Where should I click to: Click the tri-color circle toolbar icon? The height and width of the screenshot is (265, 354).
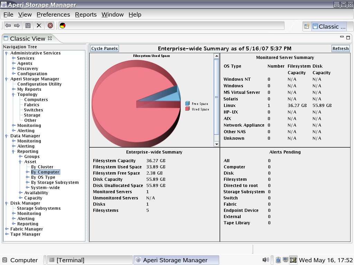pyautogui.click(x=63, y=26)
